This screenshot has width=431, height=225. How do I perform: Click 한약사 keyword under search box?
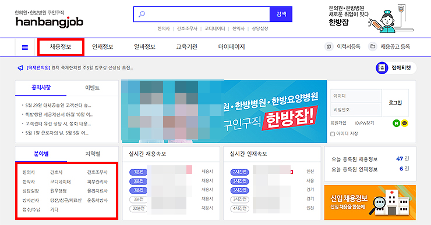[x=238, y=28]
